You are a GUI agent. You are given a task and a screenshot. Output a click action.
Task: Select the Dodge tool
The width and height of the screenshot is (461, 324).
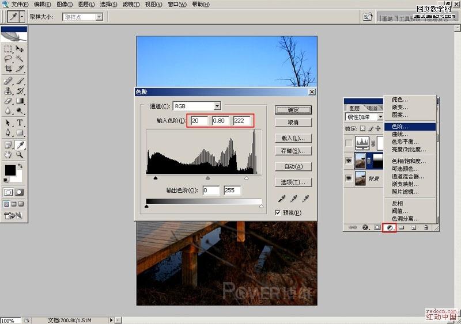[20, 110]
